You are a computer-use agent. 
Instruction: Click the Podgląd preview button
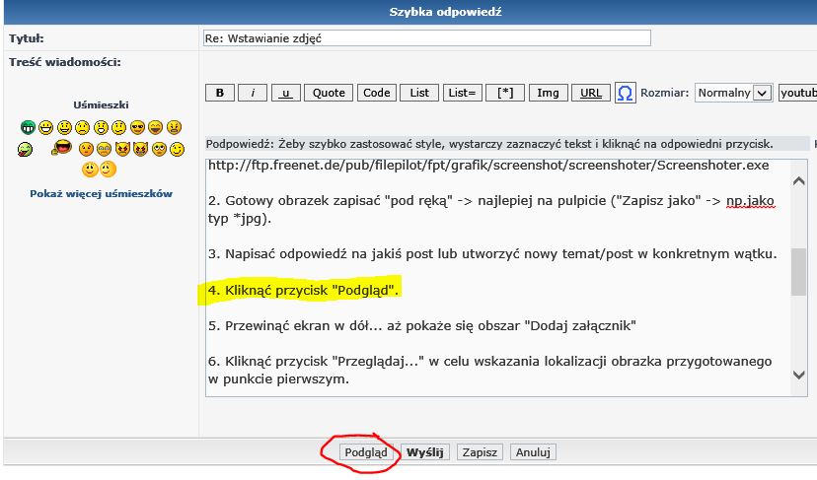[x=366, y=452]
